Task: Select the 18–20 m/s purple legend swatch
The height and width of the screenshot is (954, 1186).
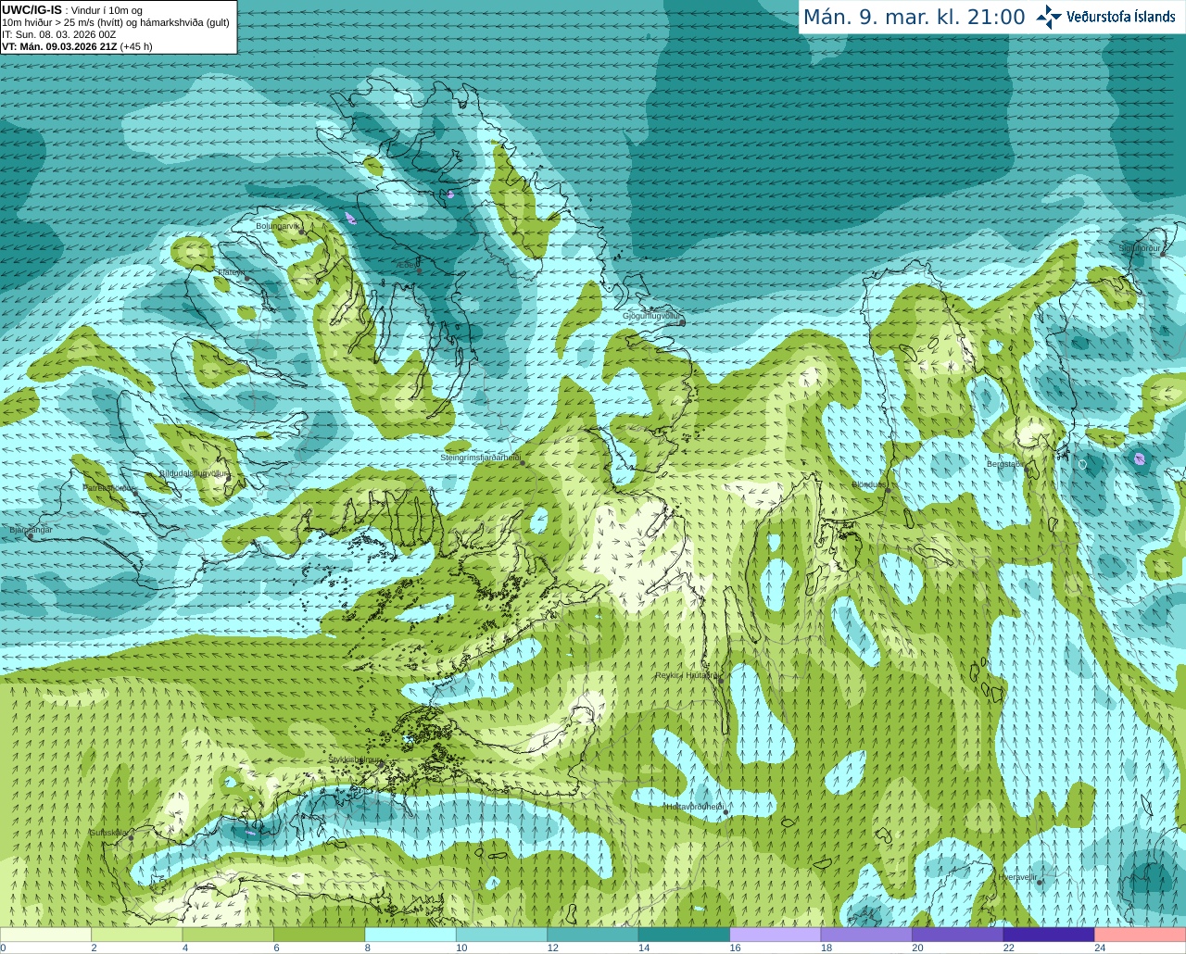Action: 866,935
